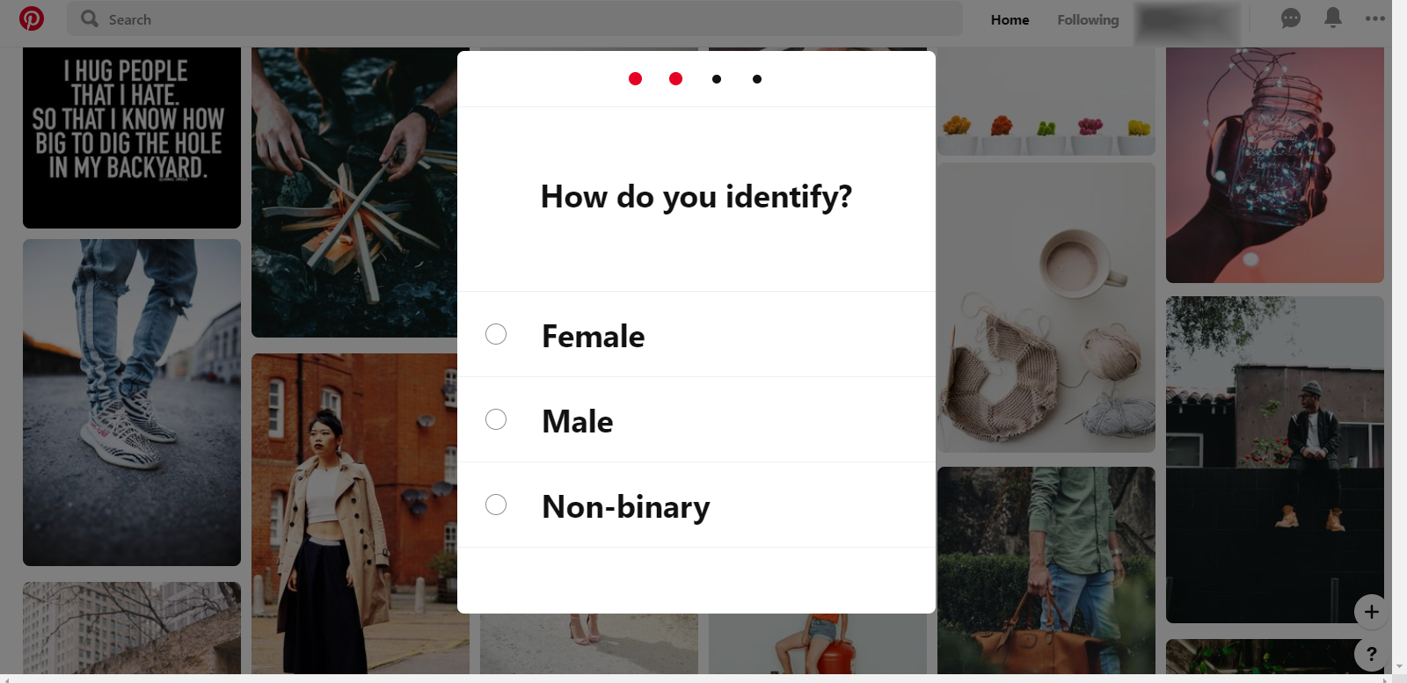This screenshot has height=683, width=1407.
Task: Open the messages speech bubble icon
Action: (x=1290, y=18)
